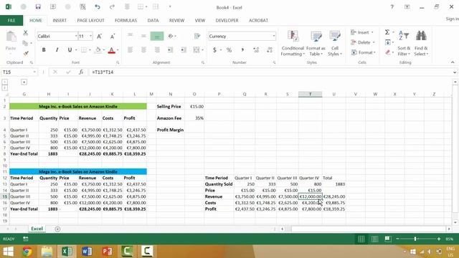Image resolution: width=459 pixels, height=258 pixels.
Task: Toggle align right in Alignment group
Action: pos(157,50)
